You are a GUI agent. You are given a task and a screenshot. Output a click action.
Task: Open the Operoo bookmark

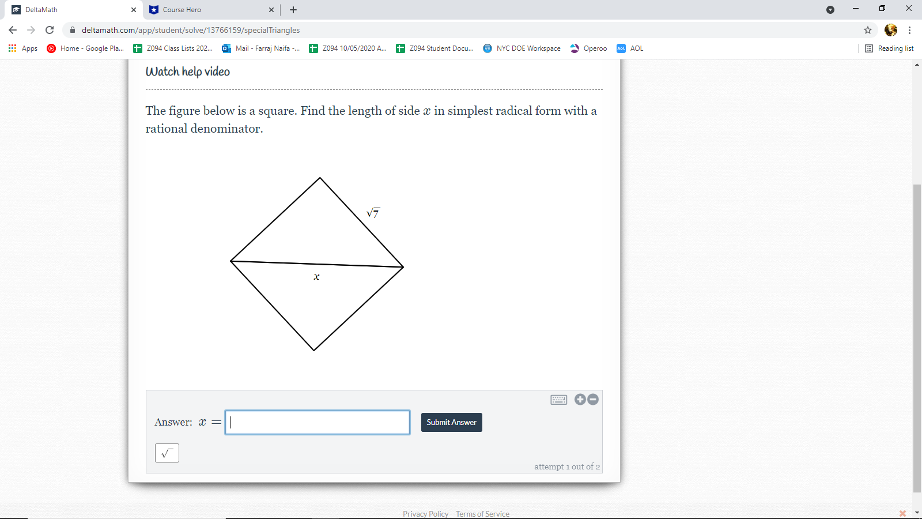(588, 48)
